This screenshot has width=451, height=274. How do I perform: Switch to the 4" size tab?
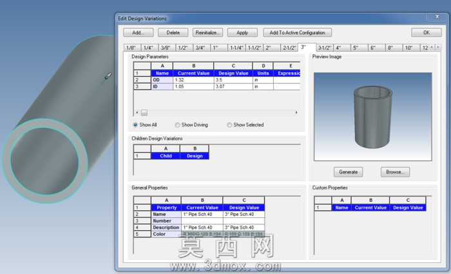tap(342, 48)
